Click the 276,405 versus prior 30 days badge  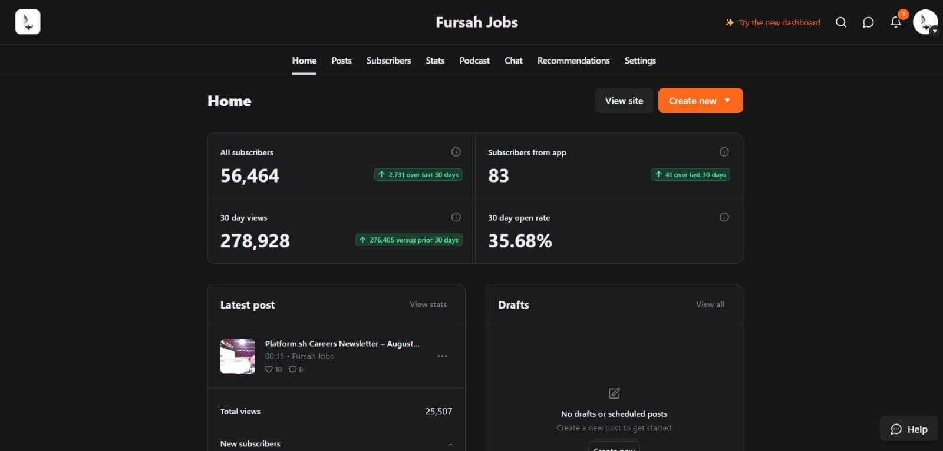click(409, 240)
